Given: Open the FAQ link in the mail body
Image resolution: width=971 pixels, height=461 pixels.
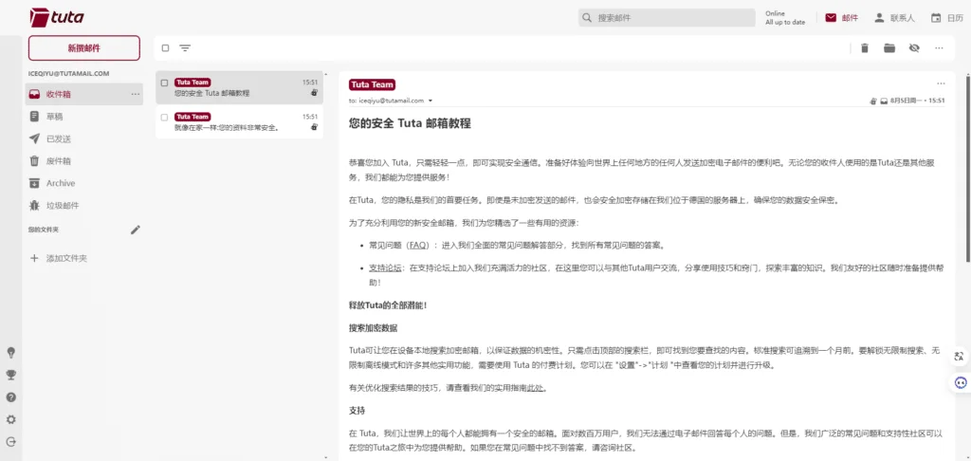Looking at the screenshot, I should click(x=417, y=245).
